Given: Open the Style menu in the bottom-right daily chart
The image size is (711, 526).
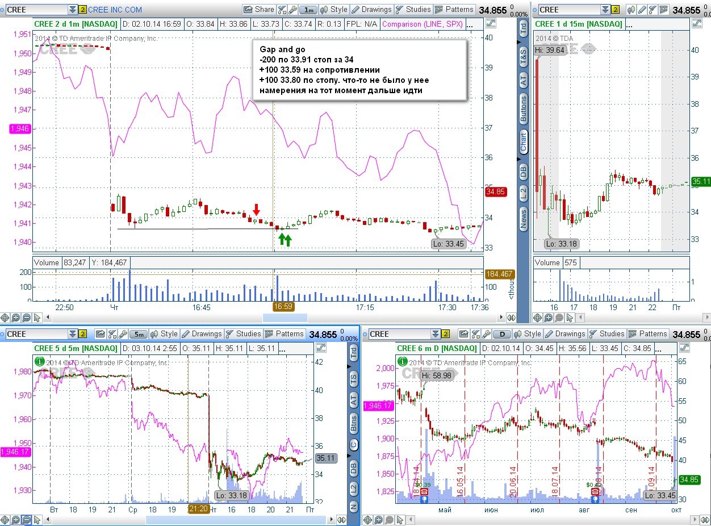Looking at the screenshot, I should click(528, 334).
